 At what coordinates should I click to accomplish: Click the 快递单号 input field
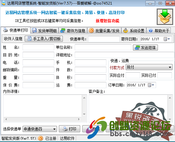point(104,39)
